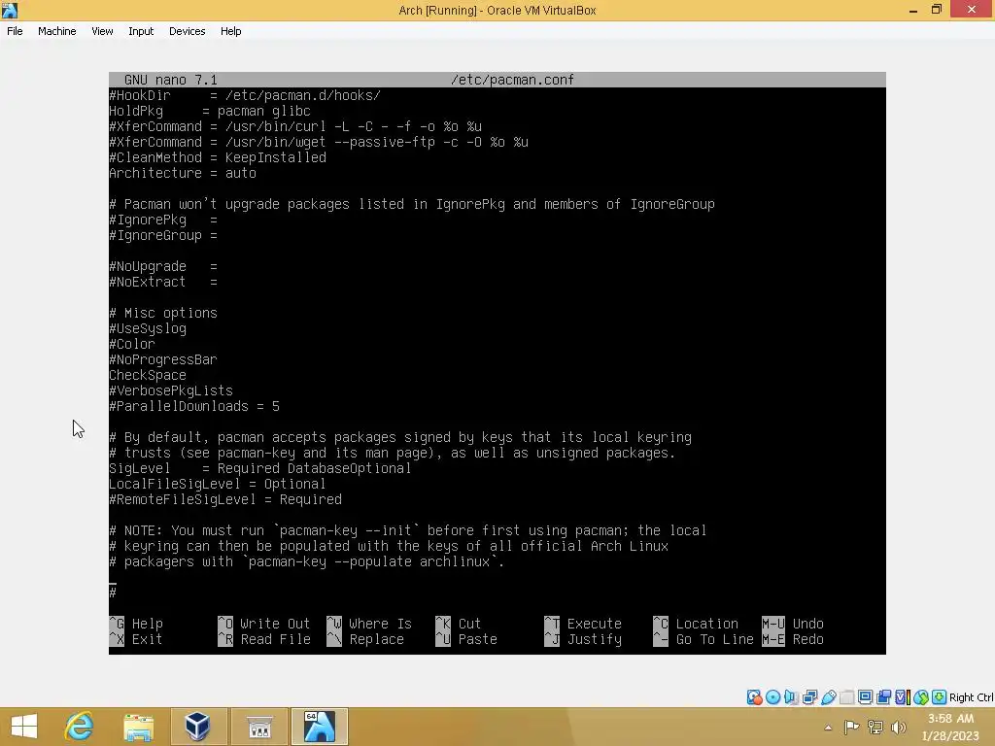The width and height of the screenshot is (995, 746).
Task: Open the Input menu
Action: (141, 31)
